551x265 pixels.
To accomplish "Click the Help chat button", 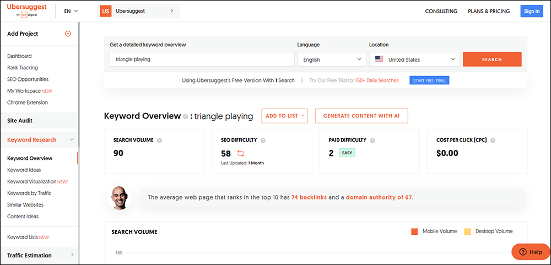I will 531,252.
